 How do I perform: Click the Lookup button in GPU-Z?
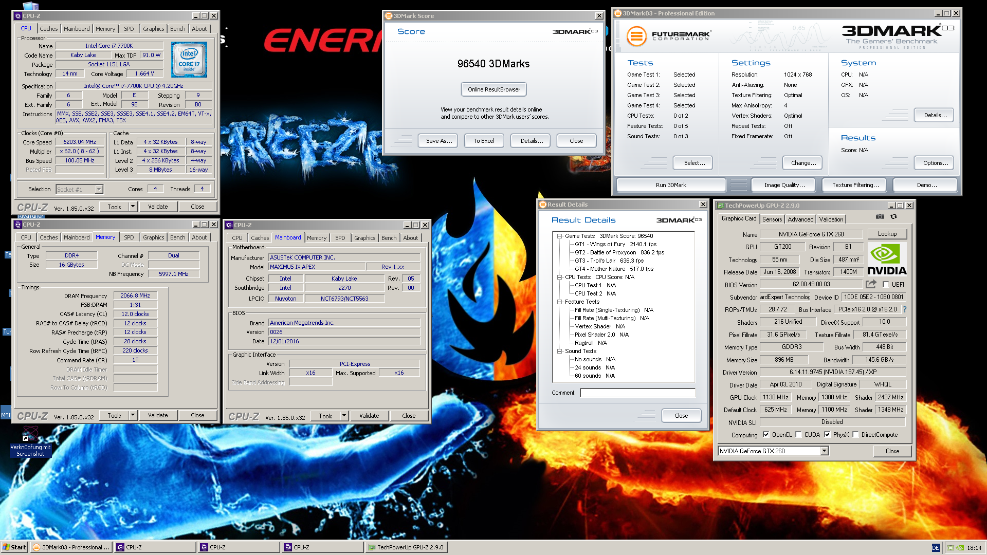pyautogui.click(x=887, y=234)
